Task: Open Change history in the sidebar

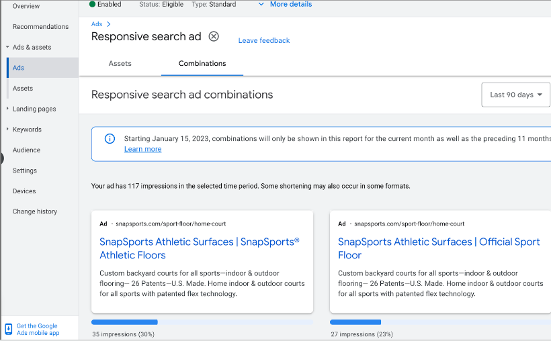Action: click(35, 211)
